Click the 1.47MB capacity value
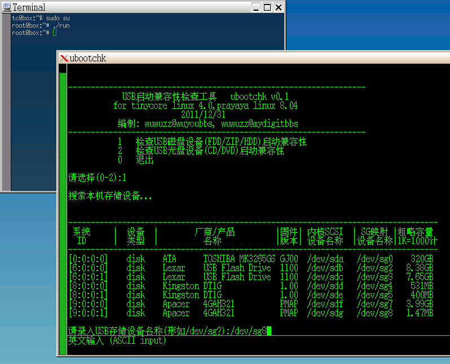The image size is (450, 364). 420,313
